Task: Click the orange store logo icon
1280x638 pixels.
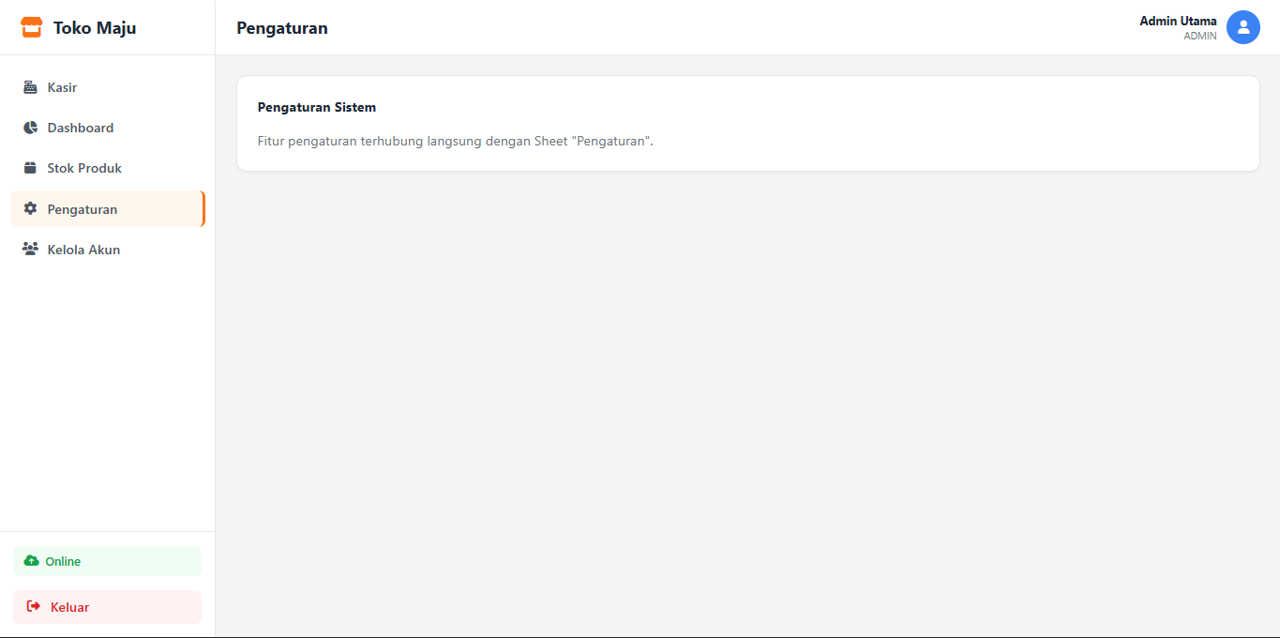Action: (x=32, y=28)
